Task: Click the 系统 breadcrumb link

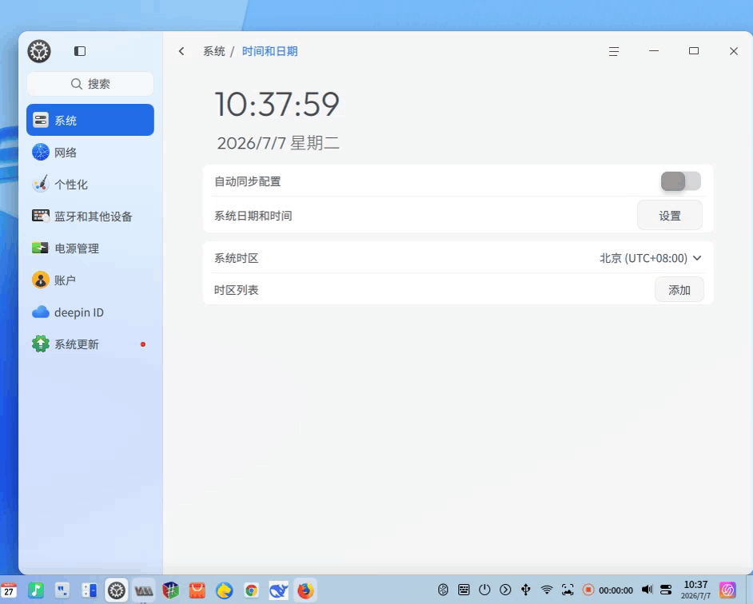Action: point(213,51)
